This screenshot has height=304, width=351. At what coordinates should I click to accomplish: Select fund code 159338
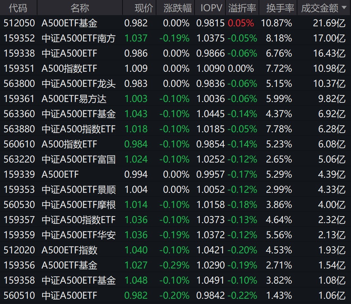19,53
